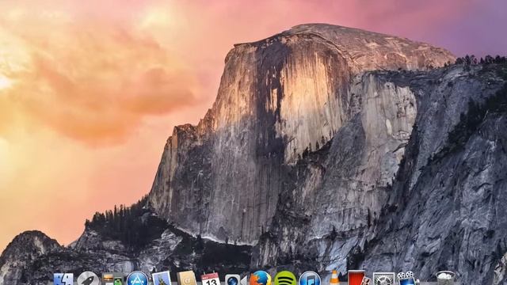Open System Preferences gear icon
Image resolution: width=507 pixels, height=285 pixels.
383,279
